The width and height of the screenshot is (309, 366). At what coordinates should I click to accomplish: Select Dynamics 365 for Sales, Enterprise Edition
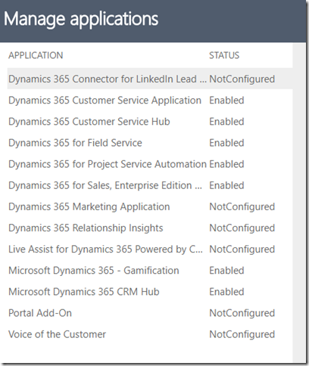105,185
